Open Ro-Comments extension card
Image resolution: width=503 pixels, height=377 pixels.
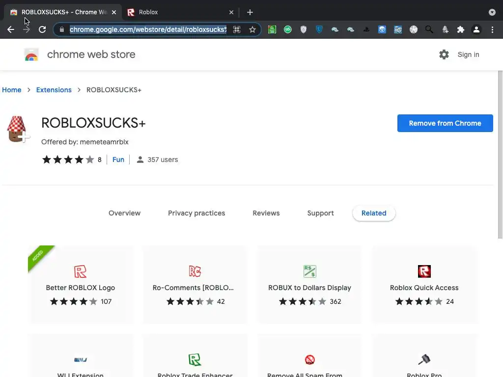click(195, 285)
